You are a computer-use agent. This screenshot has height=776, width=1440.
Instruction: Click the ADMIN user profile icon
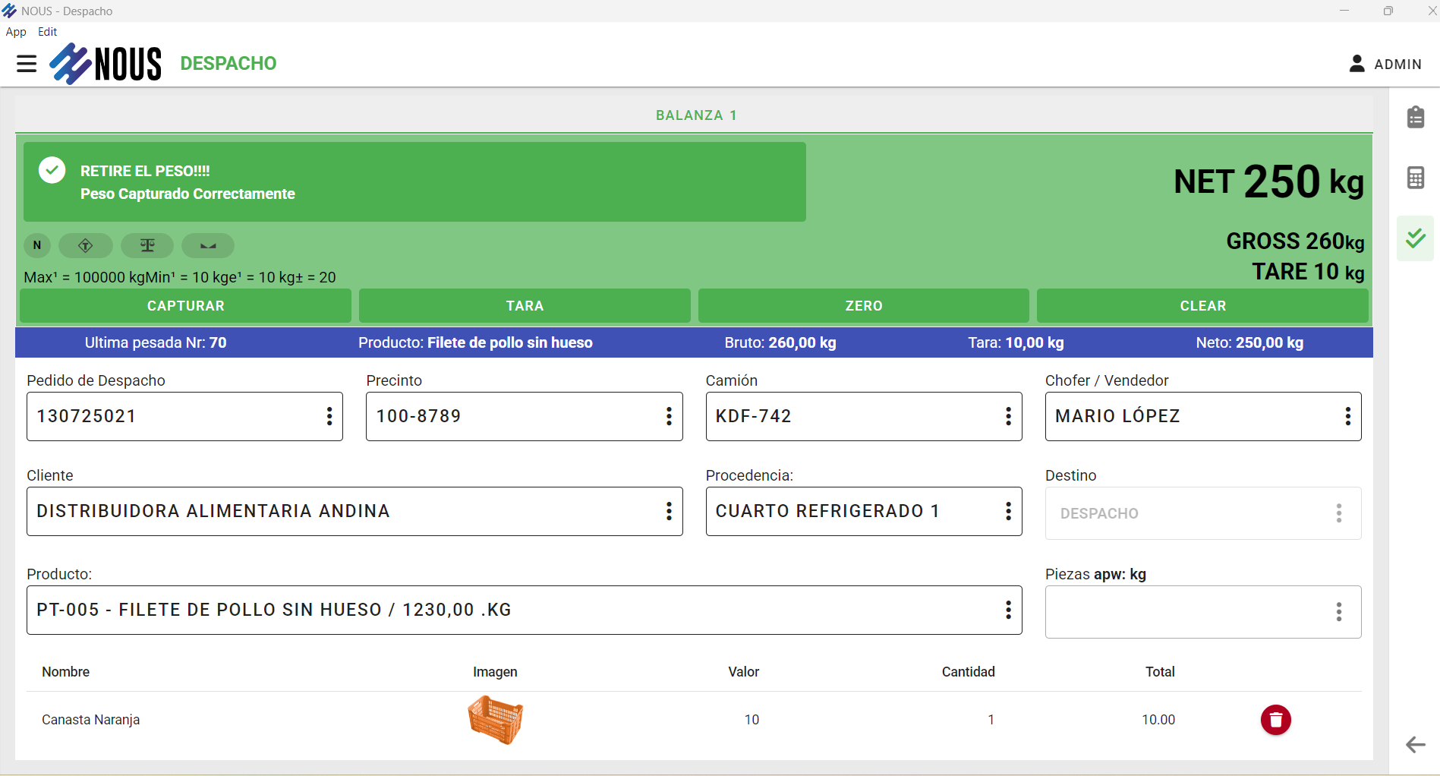(1356, 64)
